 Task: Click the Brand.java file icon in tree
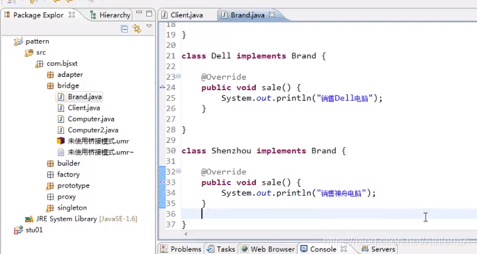(61, 96)
